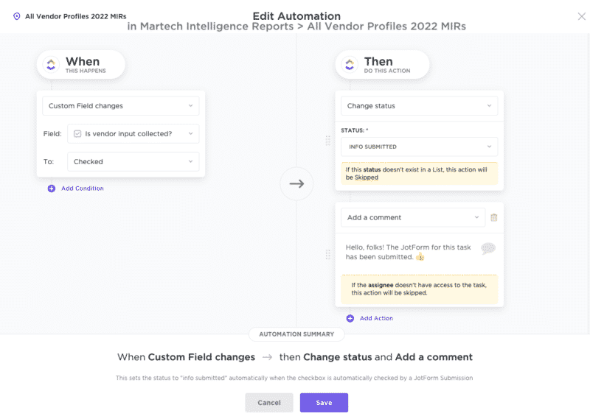Click the arrow circle between When and Then
Image resolution: width=590 pixels, height=419 pixels.
pos(296,183)
